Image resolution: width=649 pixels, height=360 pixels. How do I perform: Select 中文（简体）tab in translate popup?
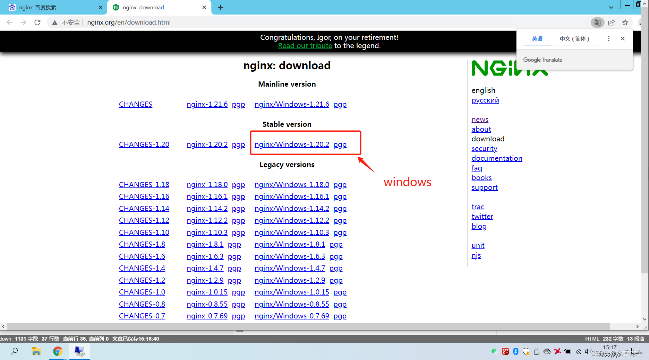[x=574, y=38]
